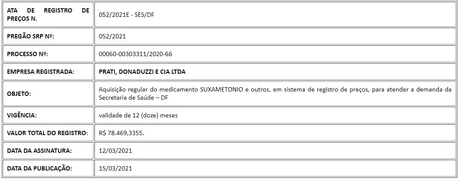The height and width of the screenshot is (180, 459).
Task: Click 'Secretaria de Saúde – DF' text
Action: (x=134, y=98)
